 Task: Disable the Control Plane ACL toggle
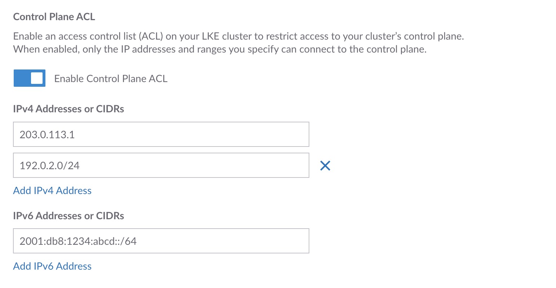pos(30,78)
